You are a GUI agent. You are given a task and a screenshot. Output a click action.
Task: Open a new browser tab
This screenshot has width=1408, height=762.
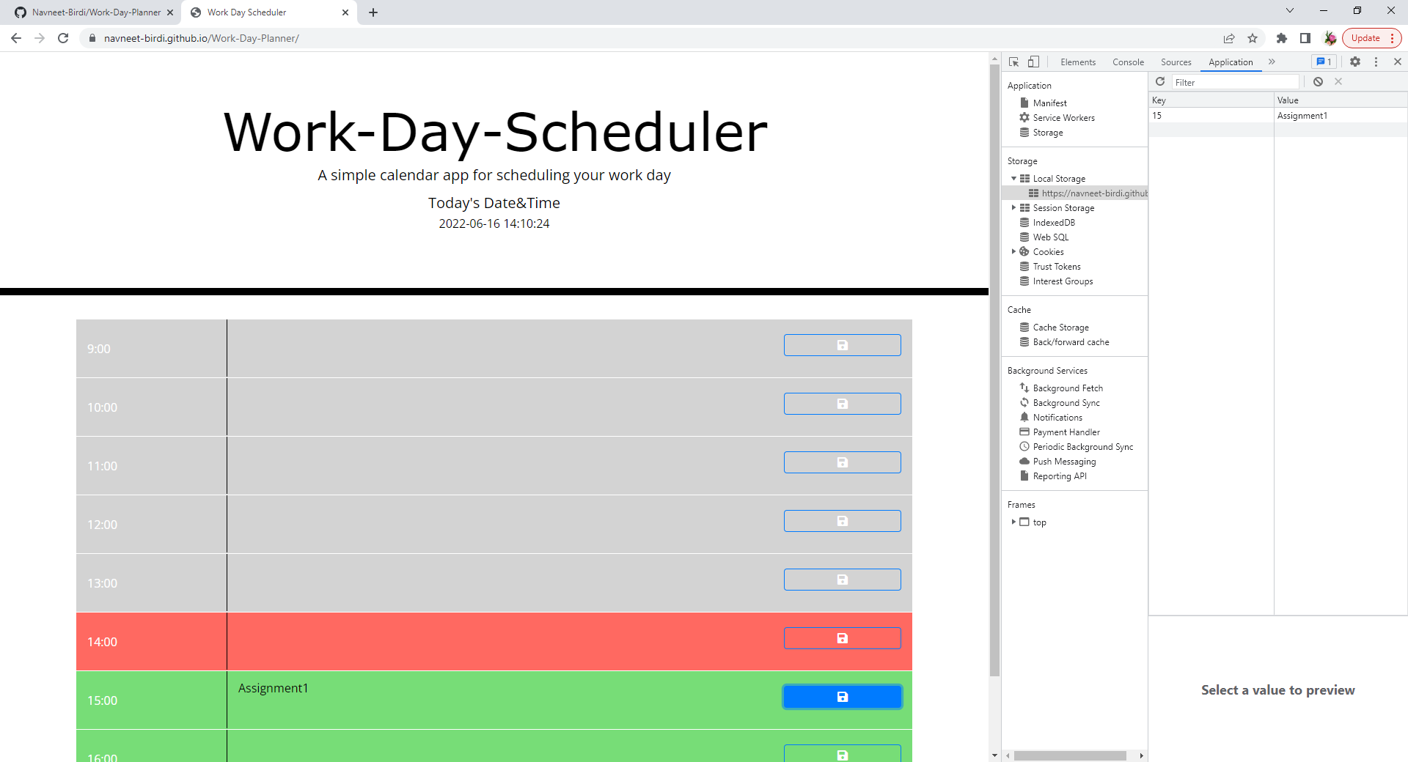[373, 12]
